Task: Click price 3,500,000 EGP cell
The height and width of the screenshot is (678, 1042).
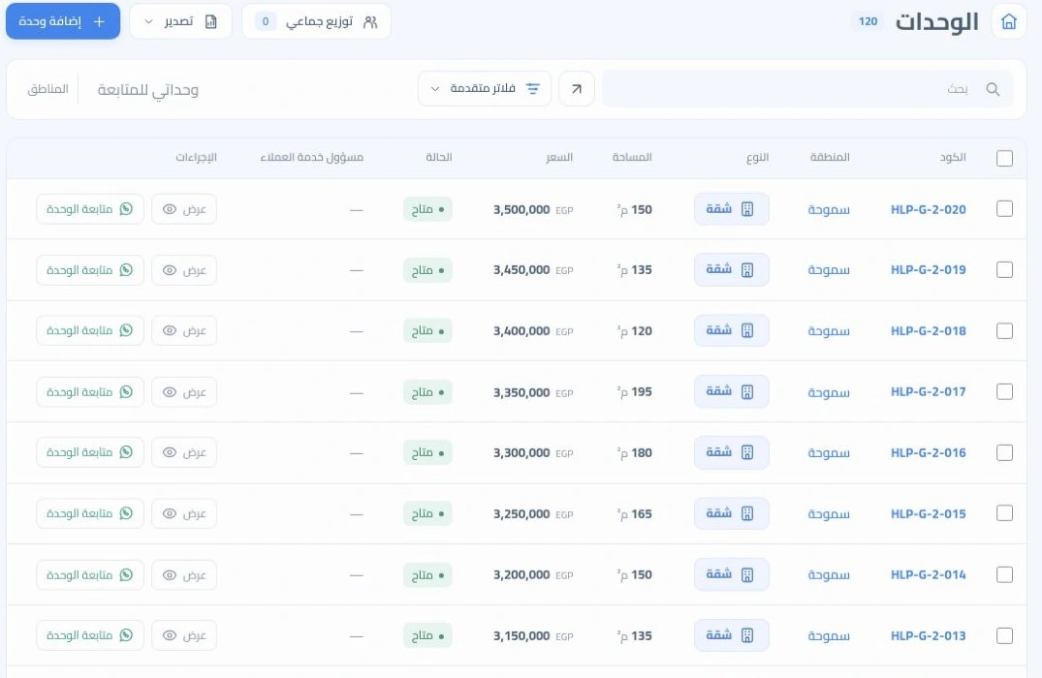Action: [x=533, y=210]
